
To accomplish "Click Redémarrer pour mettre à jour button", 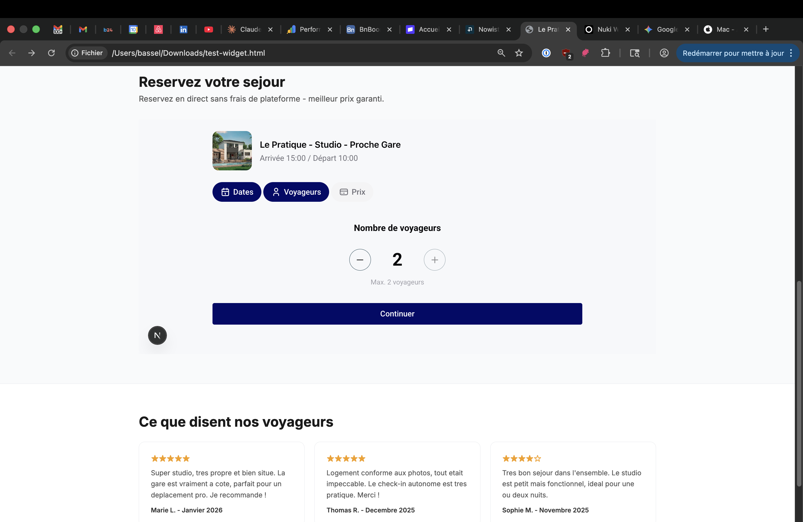I will 733,53.
